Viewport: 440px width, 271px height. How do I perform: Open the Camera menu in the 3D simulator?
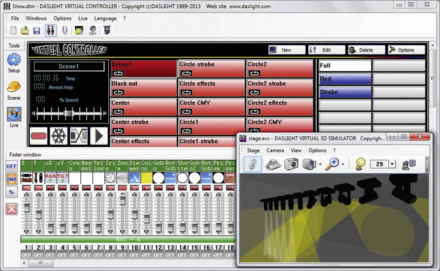(x=275, y=151)
